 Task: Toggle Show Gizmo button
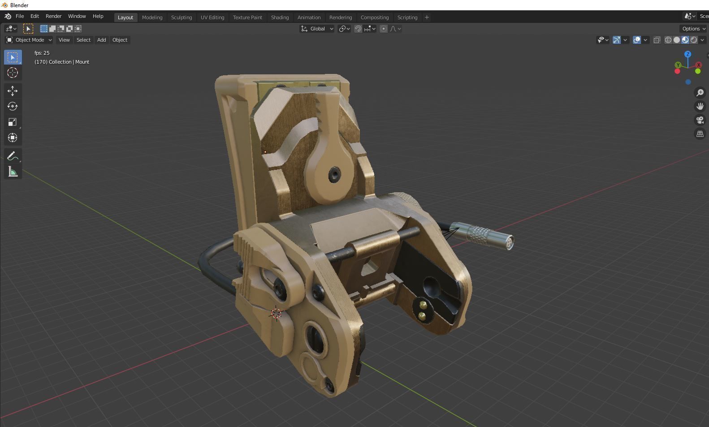pyautogui.click(x=617, y=40)
